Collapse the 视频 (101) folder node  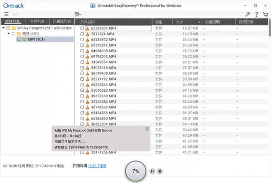(9, 33)
